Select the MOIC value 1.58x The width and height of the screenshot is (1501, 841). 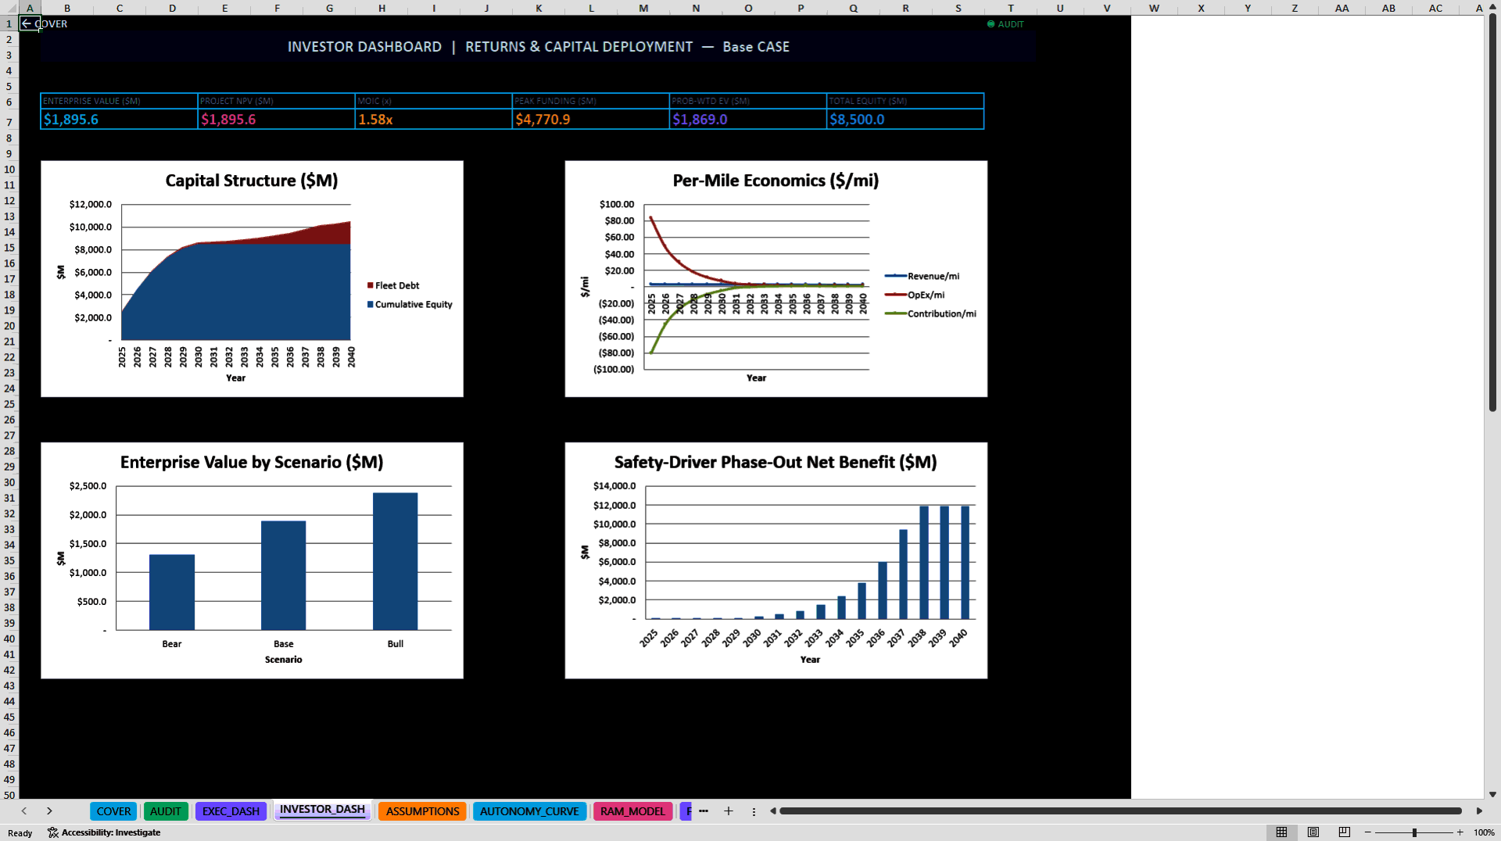pos(433,120)
